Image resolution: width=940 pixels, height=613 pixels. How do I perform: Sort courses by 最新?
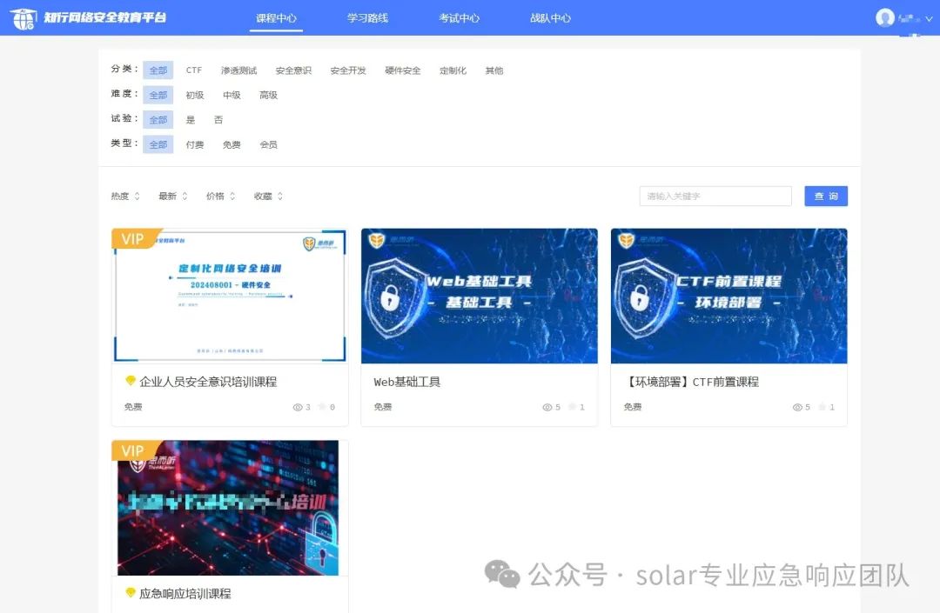pyautogui.click(x=172, y=196)
